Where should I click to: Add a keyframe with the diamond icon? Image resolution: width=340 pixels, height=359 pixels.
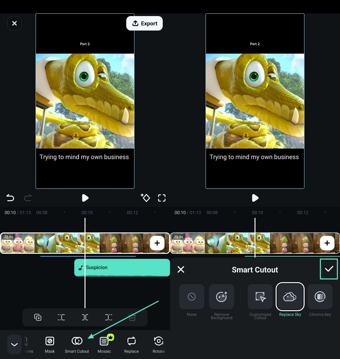click(x=145, y=198)
